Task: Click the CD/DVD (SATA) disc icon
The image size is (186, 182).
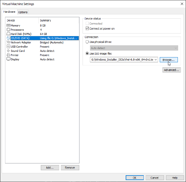Action: click(8, 38)
